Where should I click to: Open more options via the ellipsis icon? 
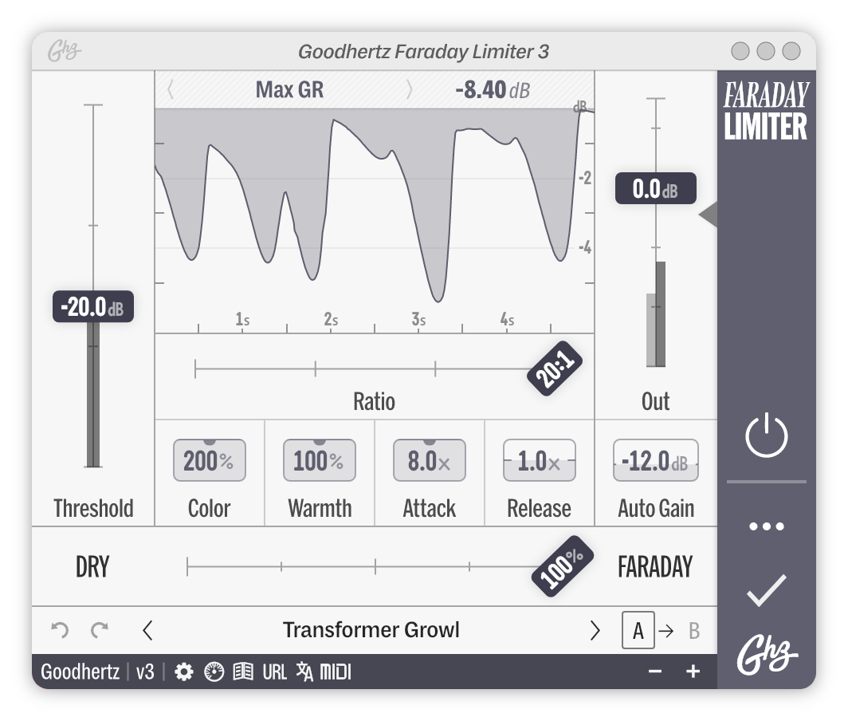point(765,526)
